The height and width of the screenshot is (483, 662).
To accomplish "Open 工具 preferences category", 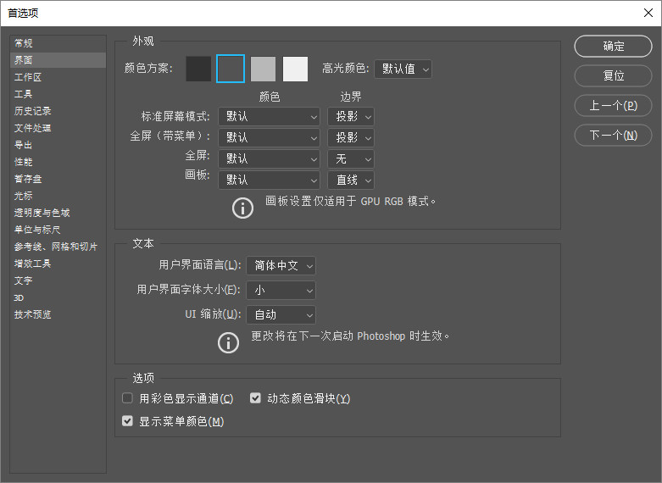I will coord(58,94).
